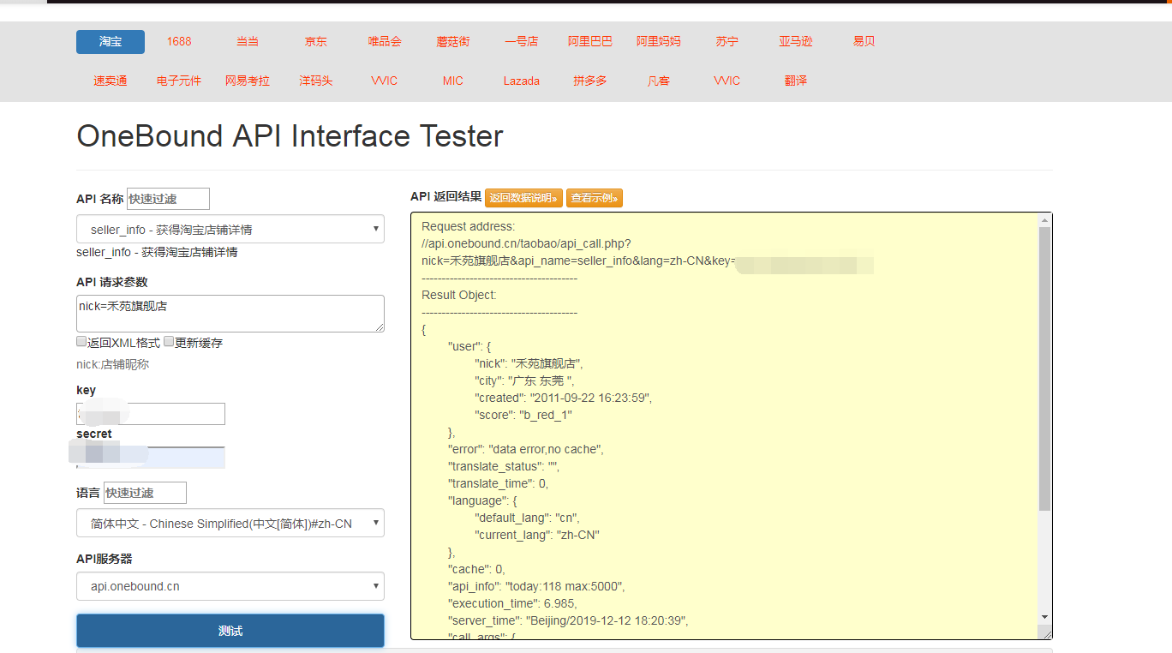Screen dimensions: 1172x653
Task: Click the 阿里巴巴 platform link
Action: 590,42
